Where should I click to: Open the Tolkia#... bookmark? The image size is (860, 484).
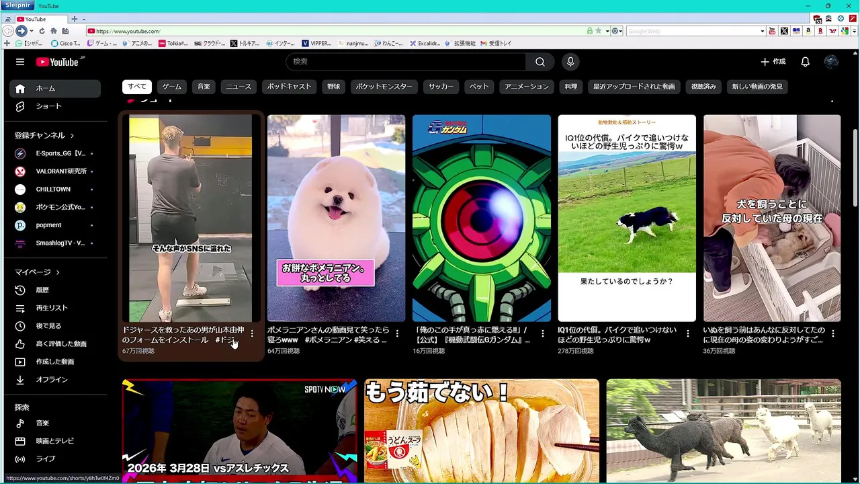[173, 44]
